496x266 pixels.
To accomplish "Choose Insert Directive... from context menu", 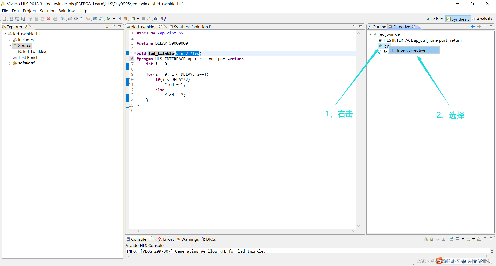I will (414, 50).
